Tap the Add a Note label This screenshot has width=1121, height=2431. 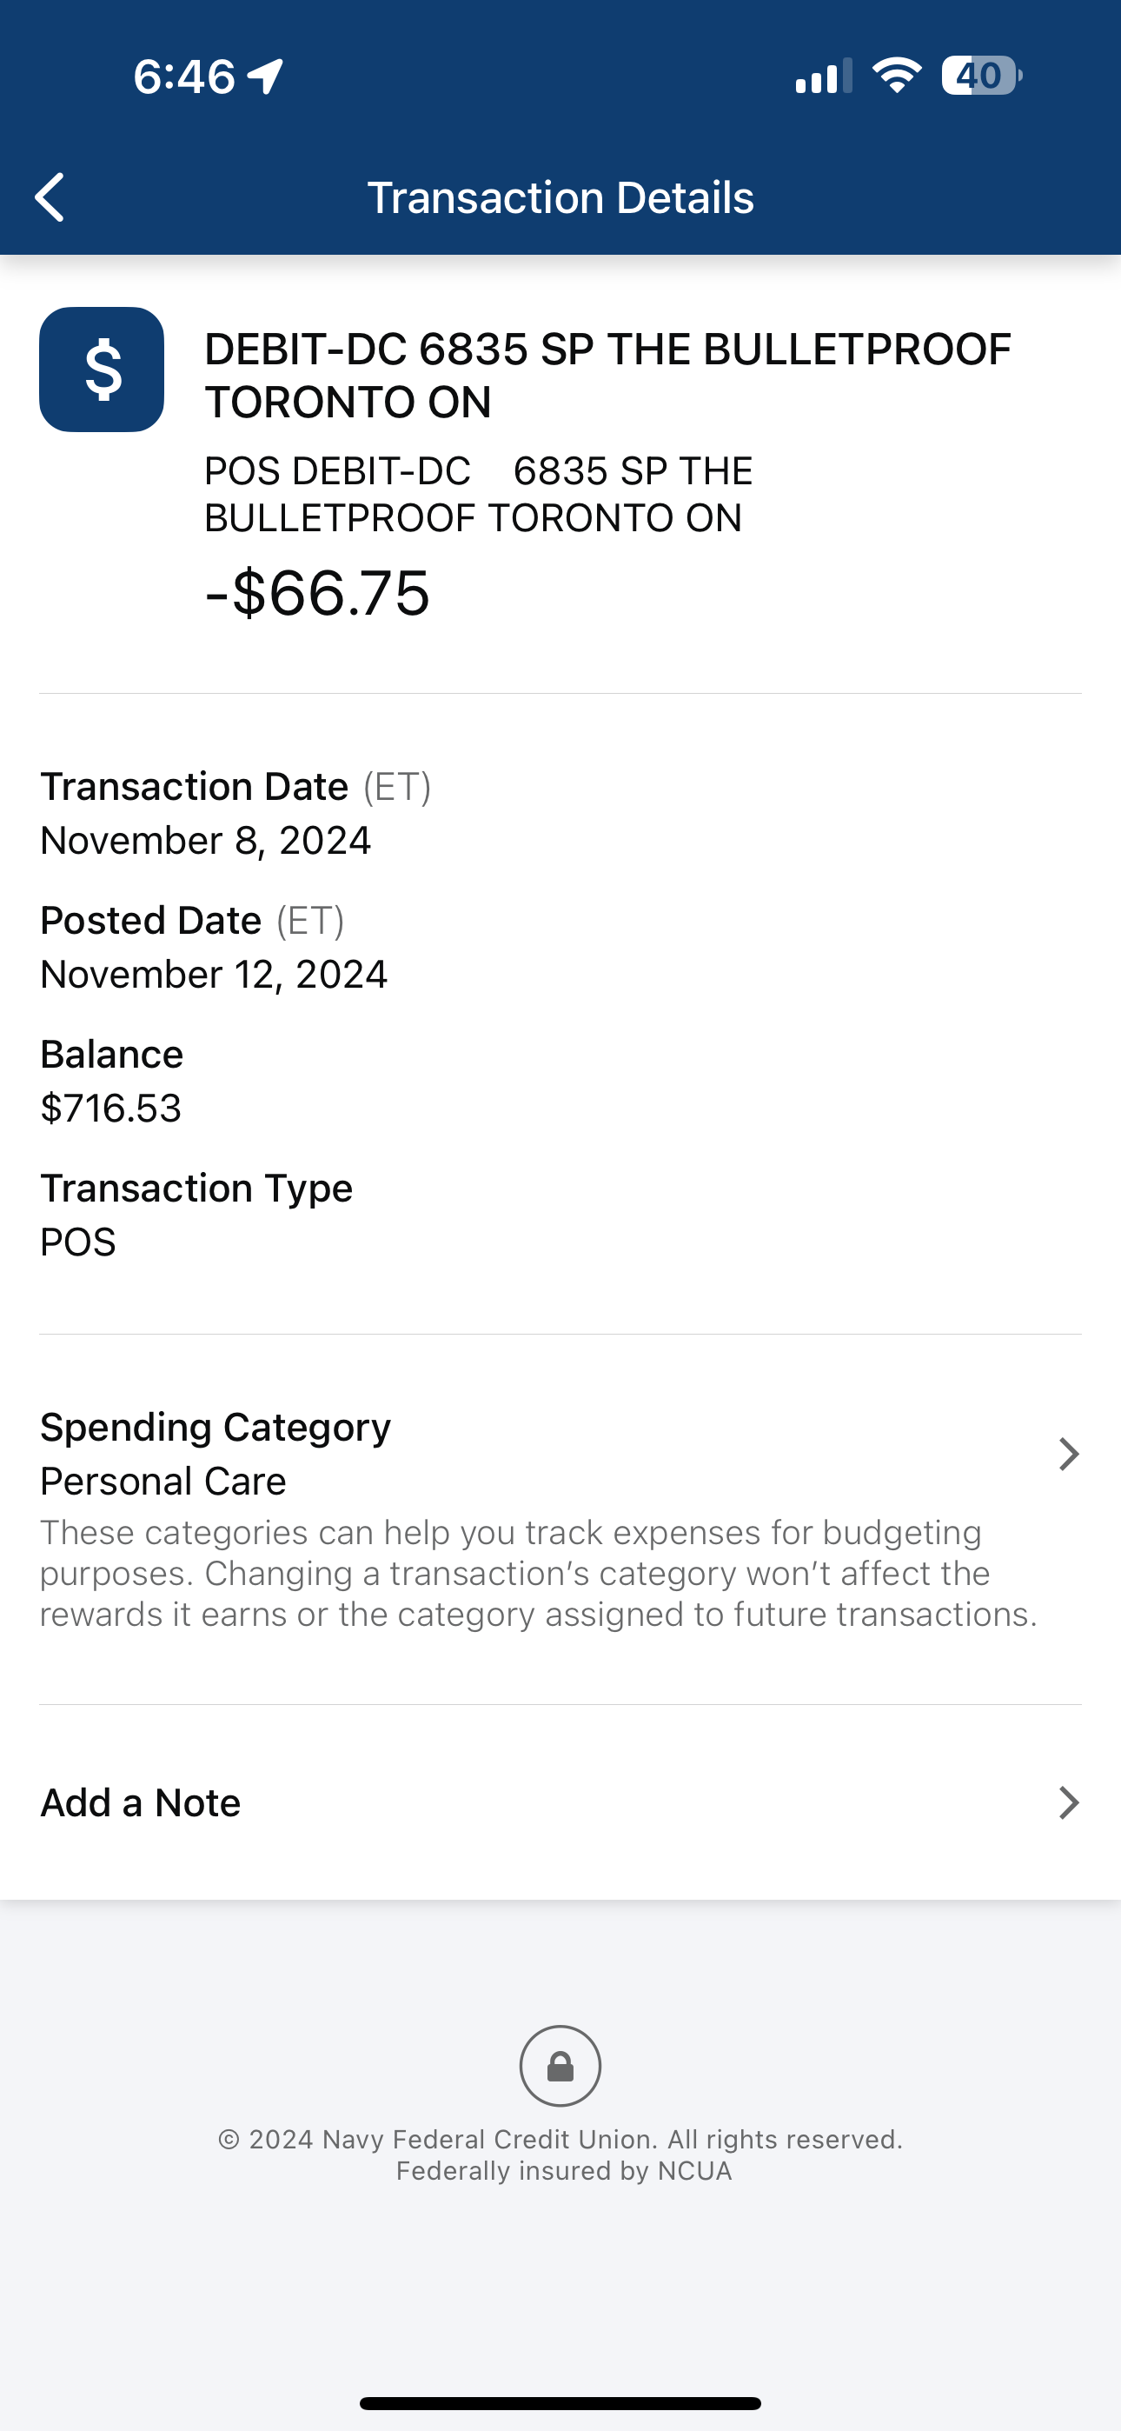coord(141,1802)
